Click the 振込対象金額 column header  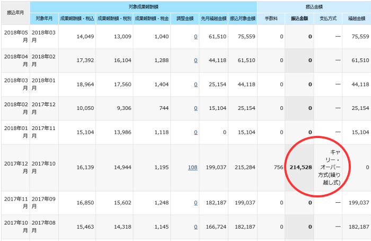click(243, 19)
